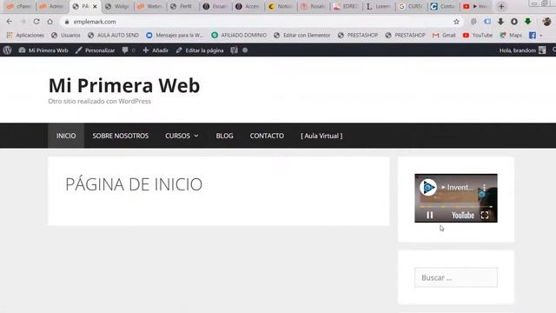Open the AFILIADO DOMINIO bookmark
Viewport: 556px width, 313px height.
tap(239, 35)
